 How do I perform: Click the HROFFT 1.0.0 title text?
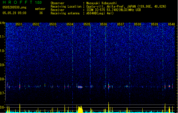click(x=22, y=2)
